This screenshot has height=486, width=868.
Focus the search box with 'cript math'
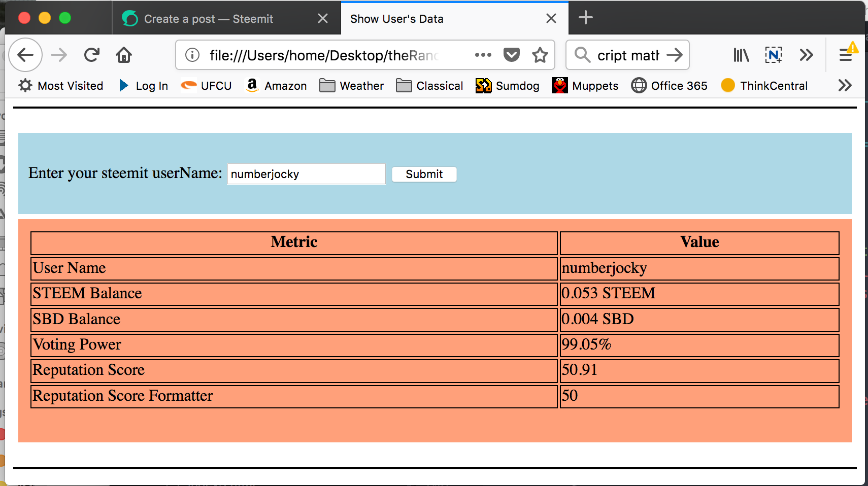pos(628,55)
